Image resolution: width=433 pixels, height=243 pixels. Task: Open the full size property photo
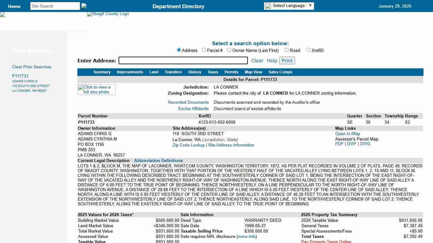97,90
